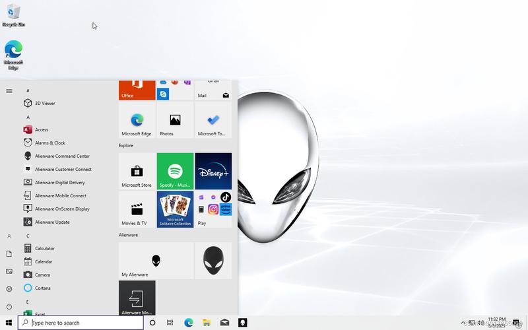This screenshot has height=330, width=528.
Task: Open File Explorer from the taskbar
Action: pos(207,323)
